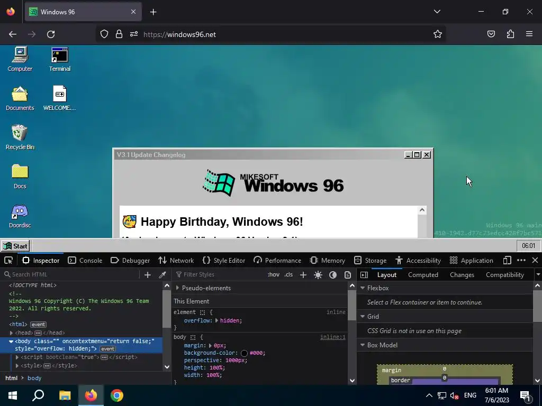Create new node with plus icon
The height and width of the screenshot is (406, 542).
[148, 274]
